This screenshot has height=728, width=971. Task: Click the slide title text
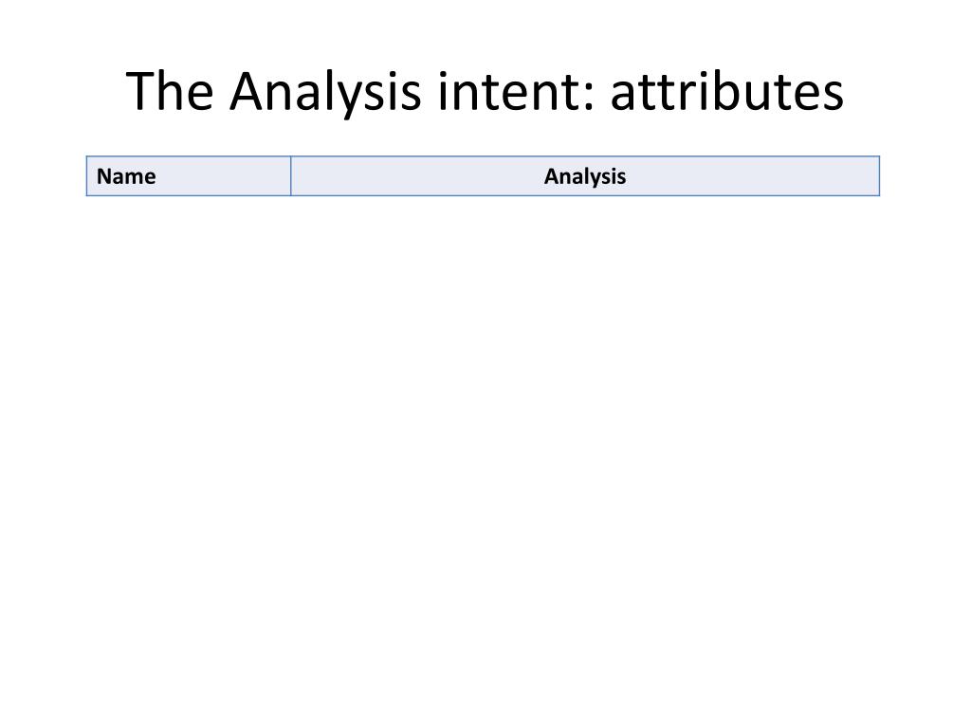point(485,92)
